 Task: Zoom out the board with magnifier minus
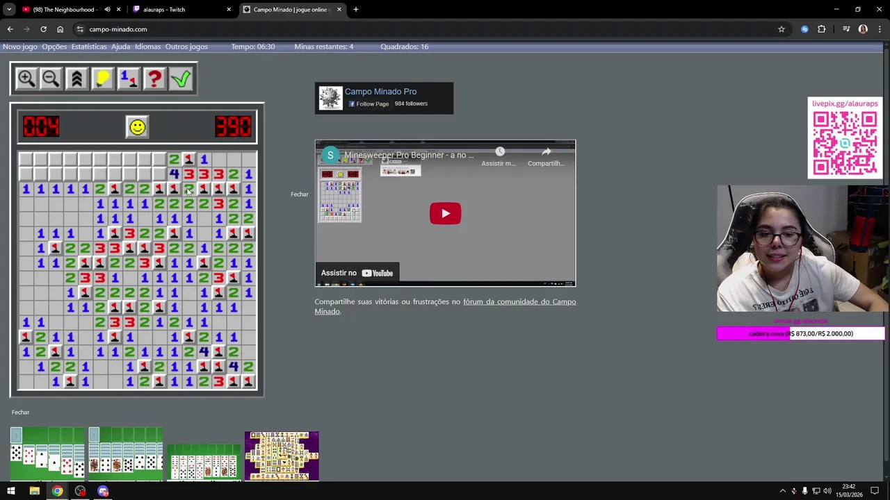click(51, 78)
